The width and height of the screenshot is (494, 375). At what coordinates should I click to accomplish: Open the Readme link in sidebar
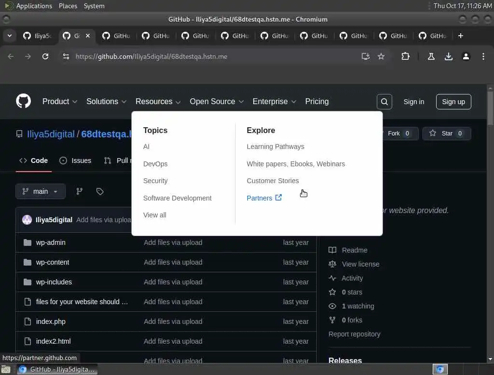(355, 250)
